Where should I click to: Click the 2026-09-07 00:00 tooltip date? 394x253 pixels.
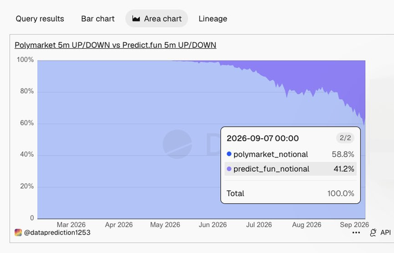pos(262,138)
